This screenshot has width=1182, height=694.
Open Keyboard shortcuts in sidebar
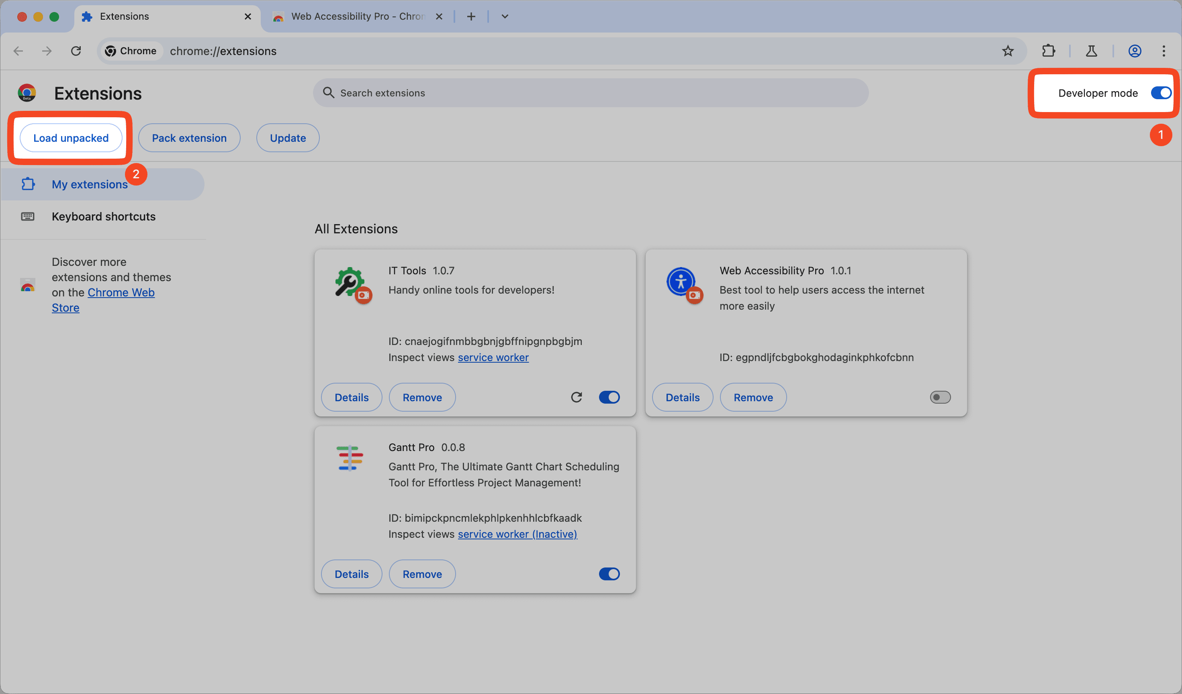coord(102,216)
